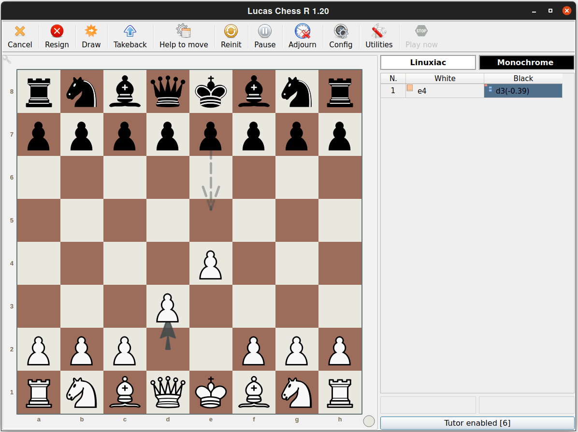The width and height of the screenshot is (578, 432).
Task: Offer a draw
Action: 91,36
